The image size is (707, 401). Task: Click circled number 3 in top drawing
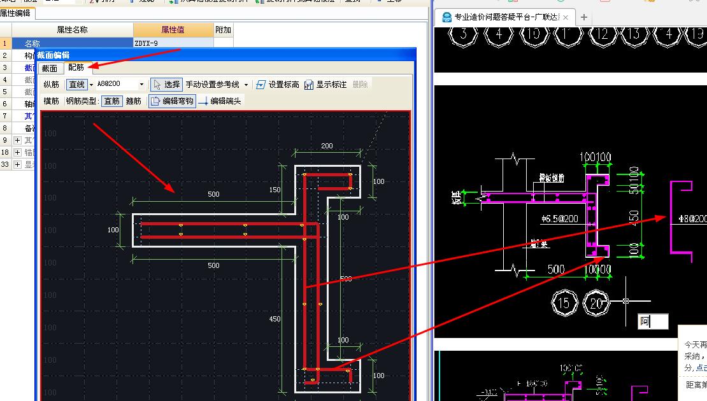pyautogui.click(x=464, y=34)
